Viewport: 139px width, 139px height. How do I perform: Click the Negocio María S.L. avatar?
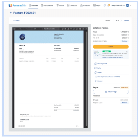click(x=128, y=5)
